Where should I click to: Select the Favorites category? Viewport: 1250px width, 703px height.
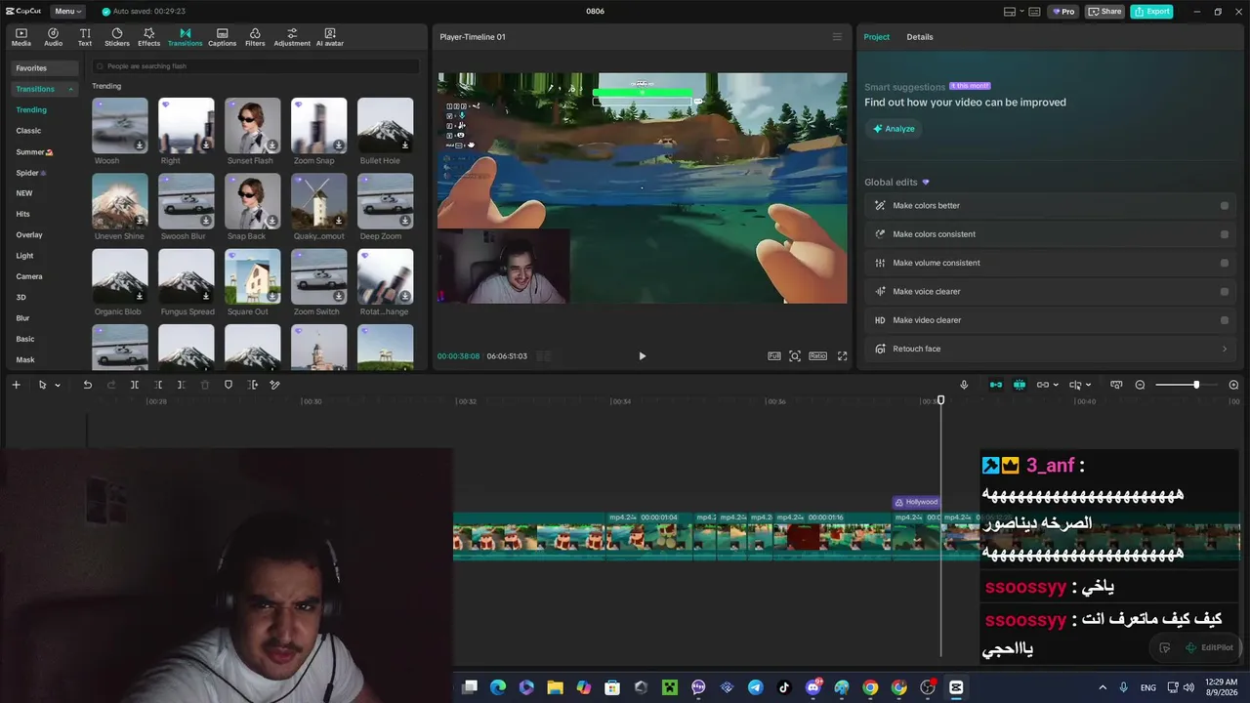[45, 68]
